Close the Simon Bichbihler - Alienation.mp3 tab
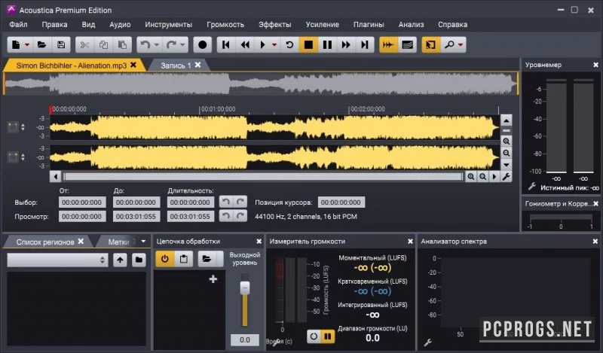Screen dimensions: 603x353 click(x=133, y=65)
